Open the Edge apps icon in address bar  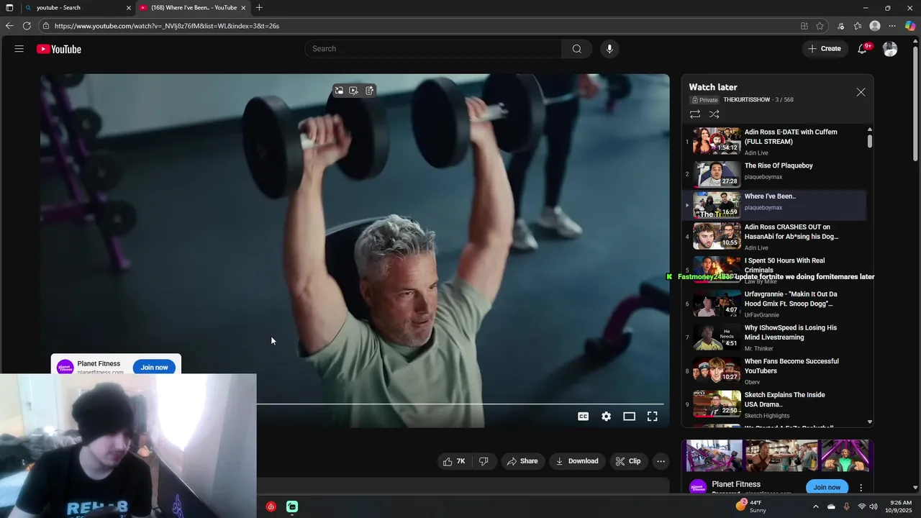pos(804,26)
